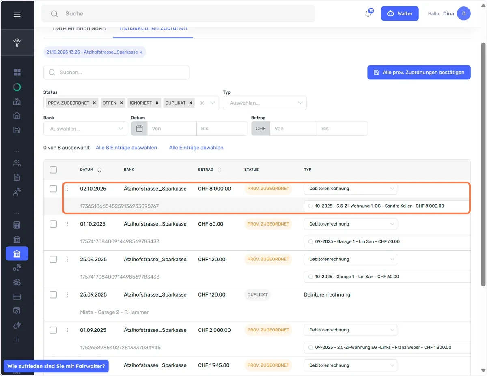Click the house icon in the sidebar
Viewport: 487px width, 376px height.
[x=17, y=116]
